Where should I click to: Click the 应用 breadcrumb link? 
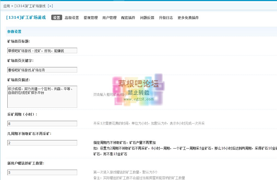[x=7, y=6]
